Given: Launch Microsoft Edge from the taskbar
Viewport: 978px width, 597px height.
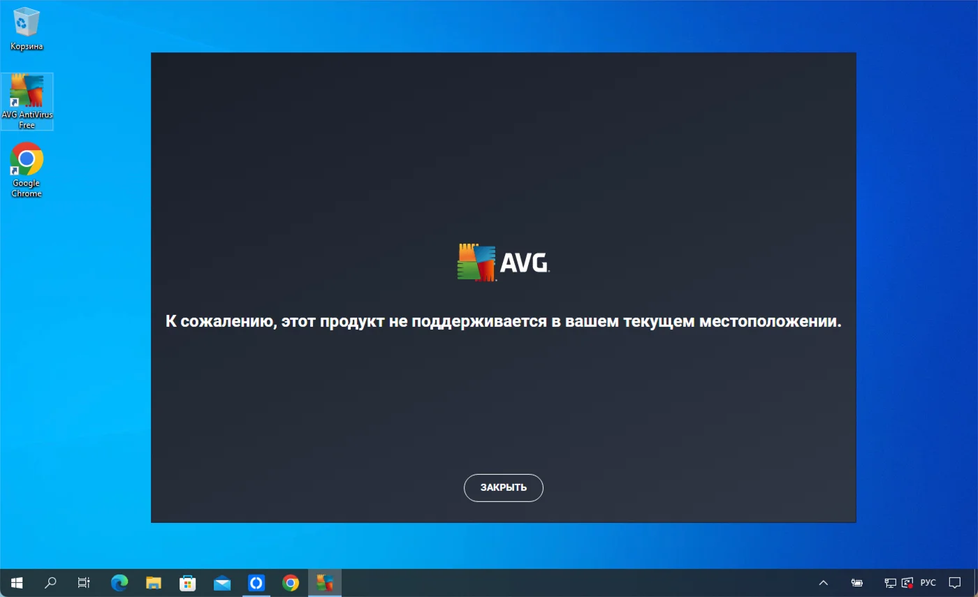Looking at the screenshot, I should tap(119, 582).
